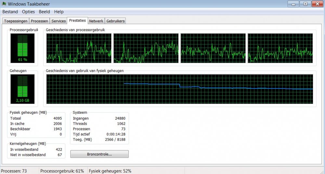
Task: Click the Geschiedenis van processorgebruik label
Action: [x=75, y=30]
